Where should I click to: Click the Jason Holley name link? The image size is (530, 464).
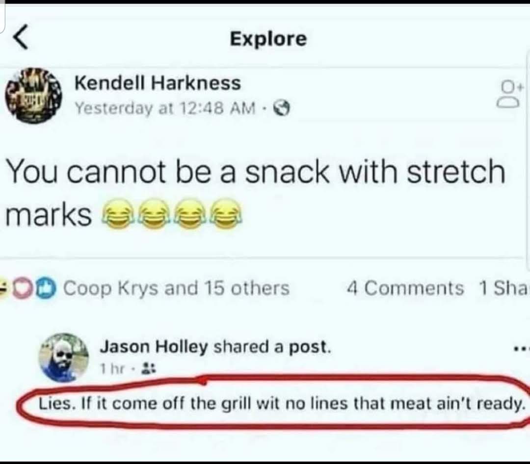click(x=154, y=347)
